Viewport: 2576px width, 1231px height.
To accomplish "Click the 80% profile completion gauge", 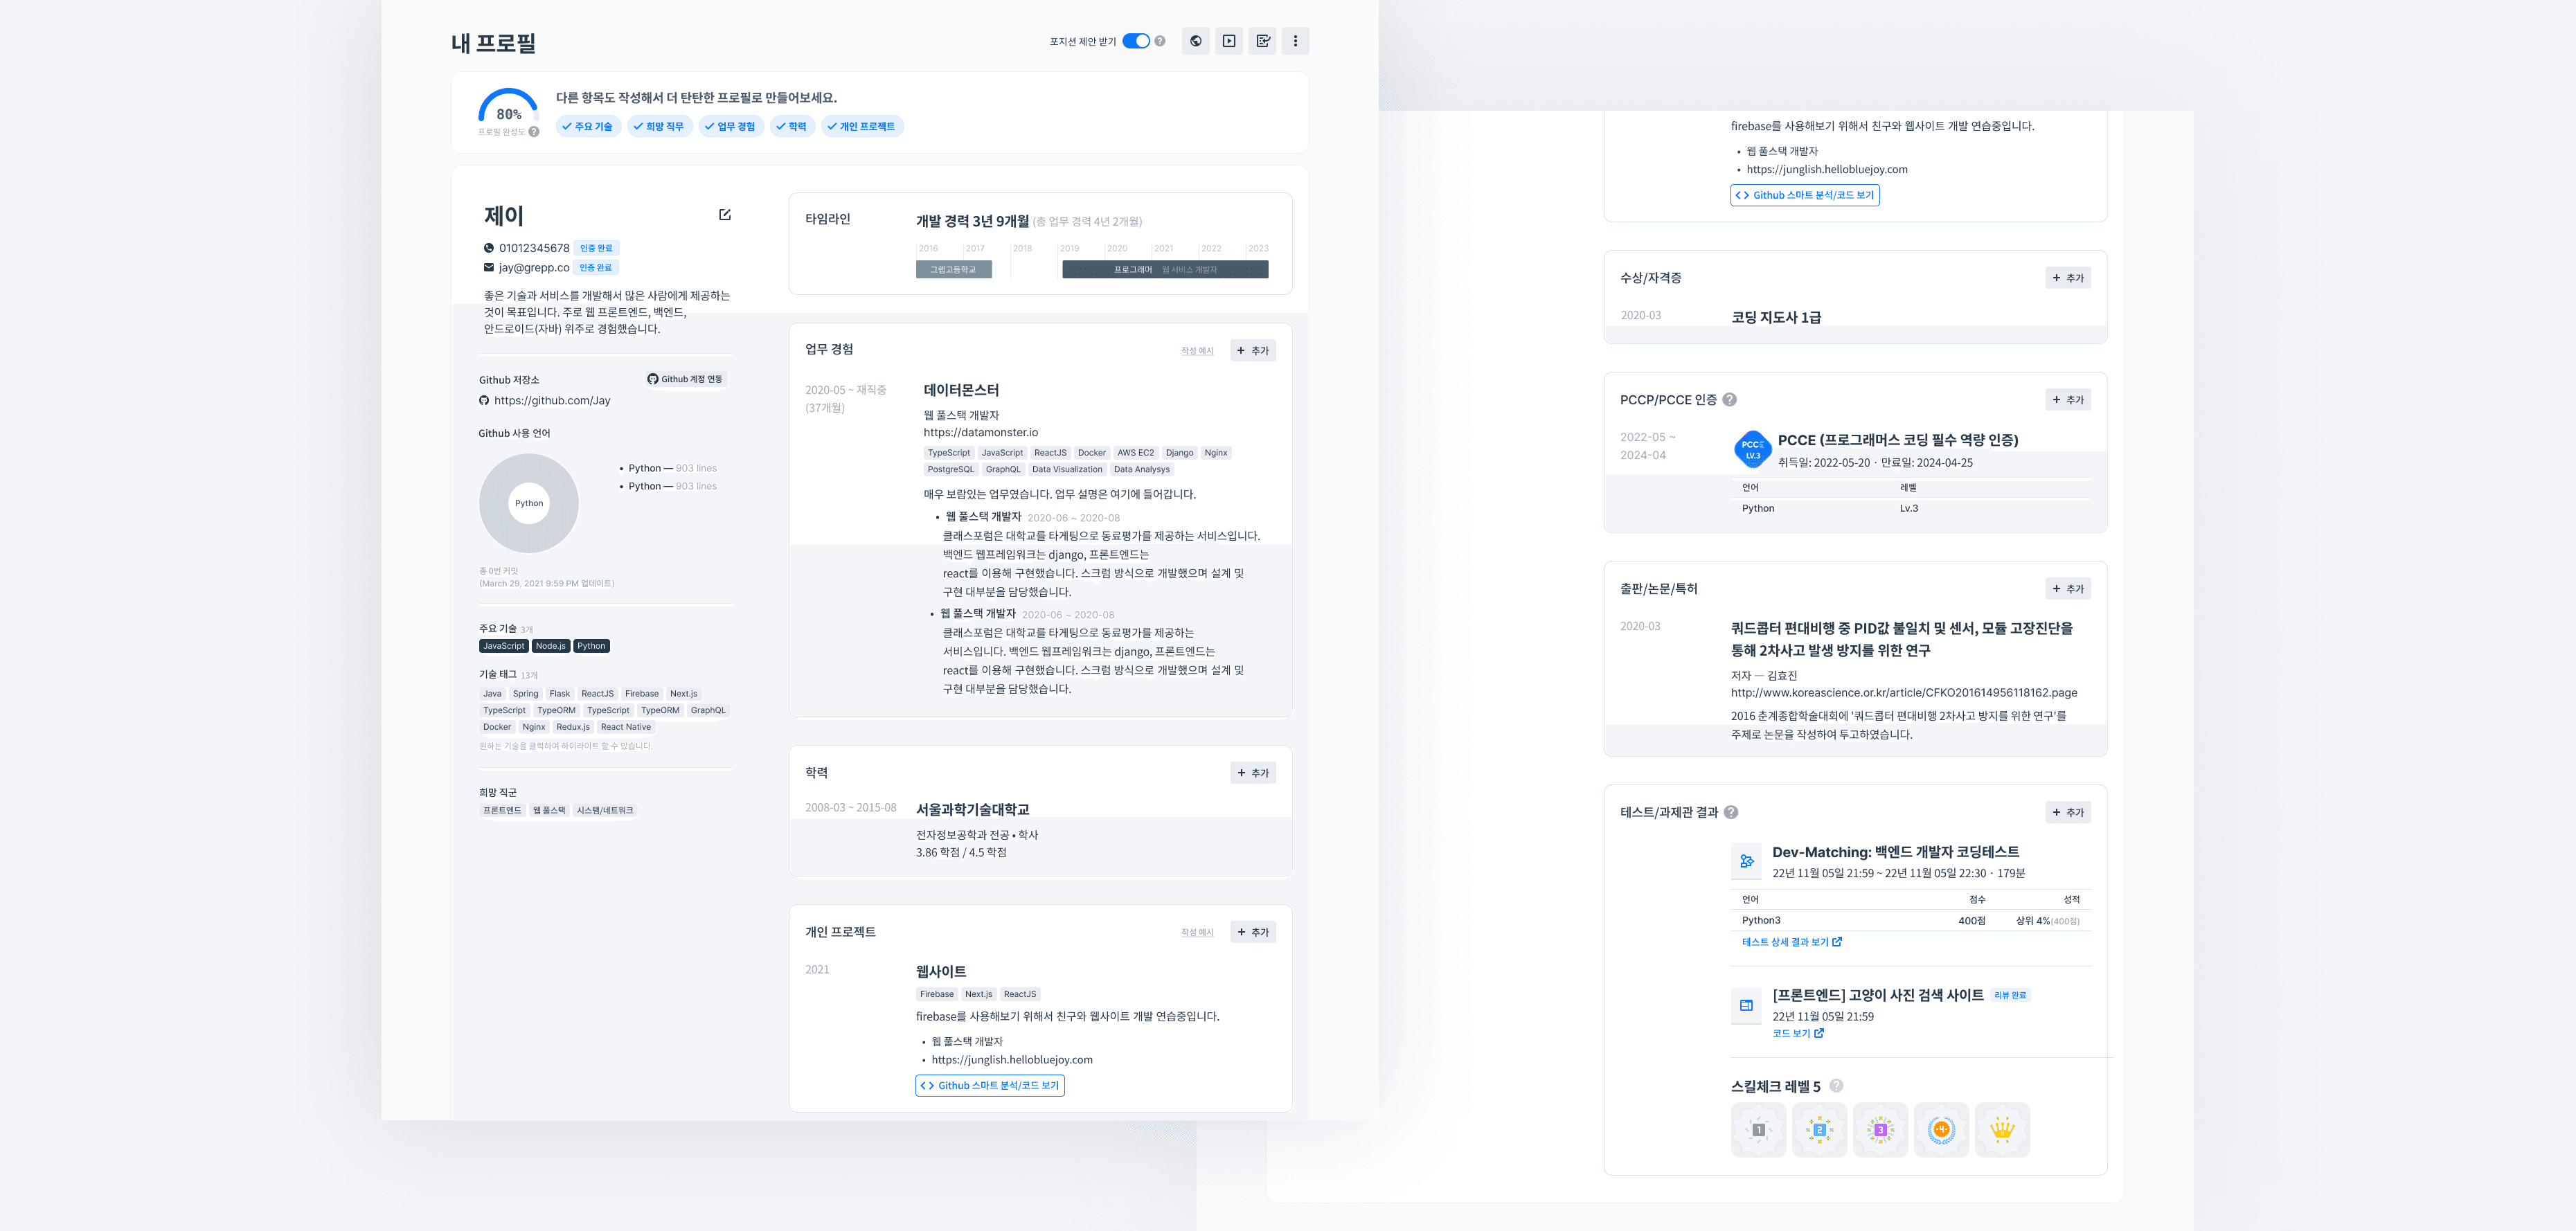I will pos(508,108).
